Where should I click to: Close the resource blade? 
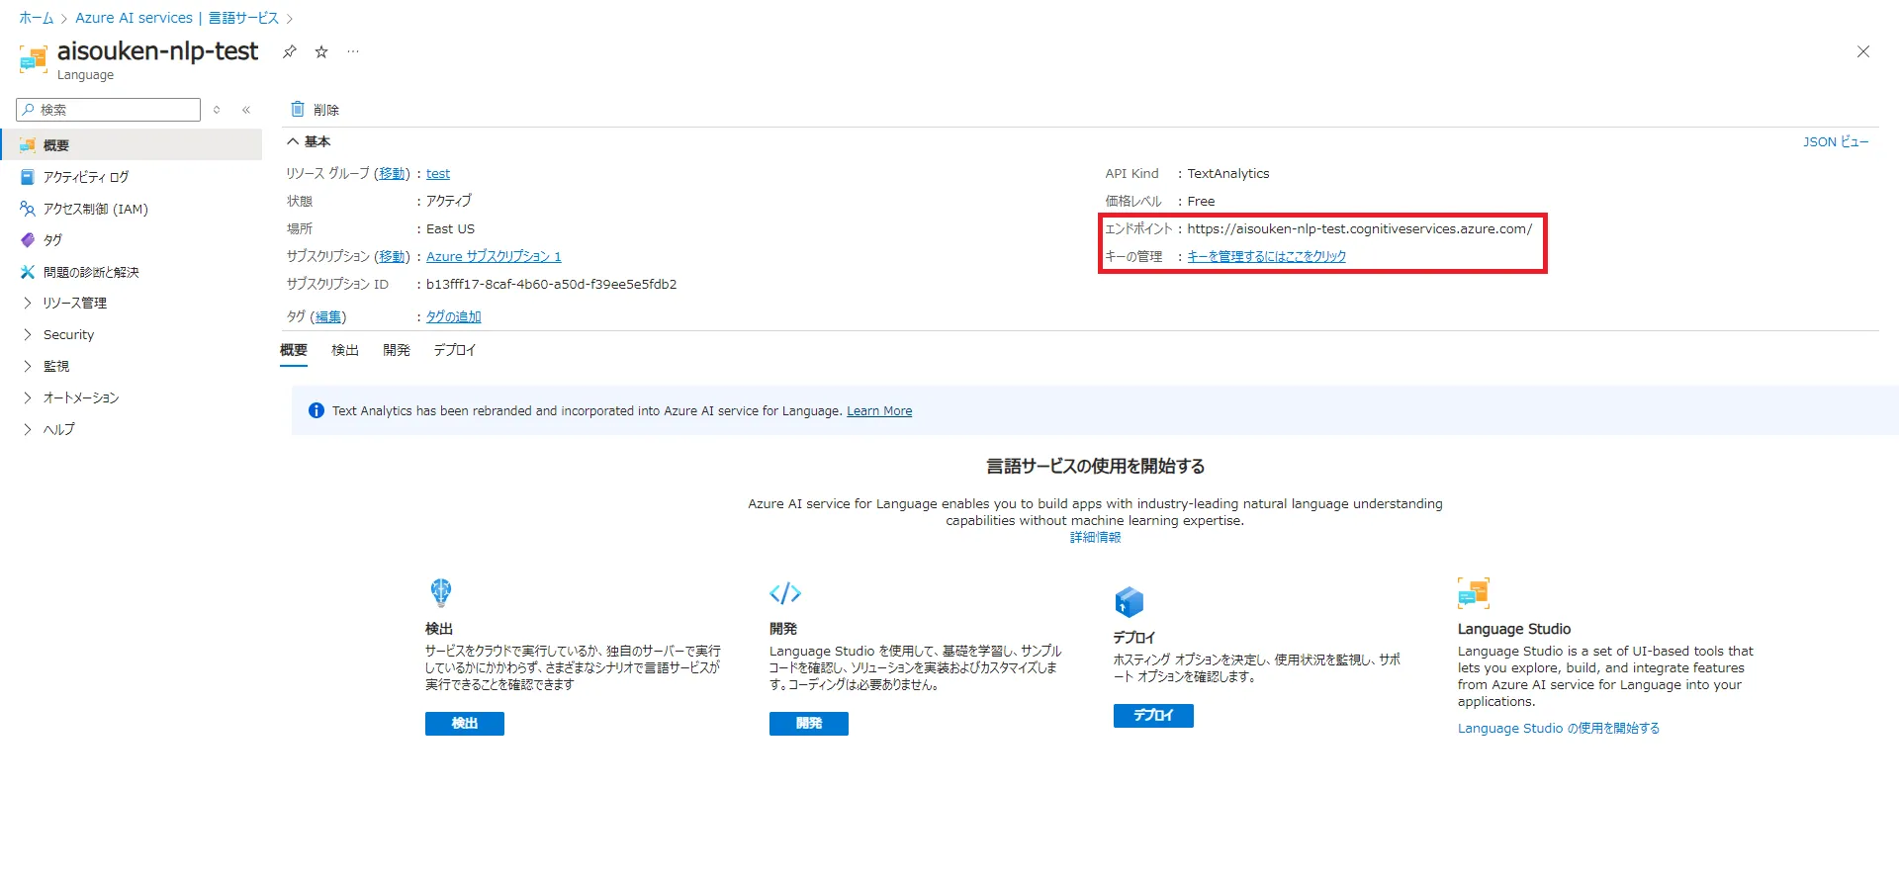coord(1863,51)
